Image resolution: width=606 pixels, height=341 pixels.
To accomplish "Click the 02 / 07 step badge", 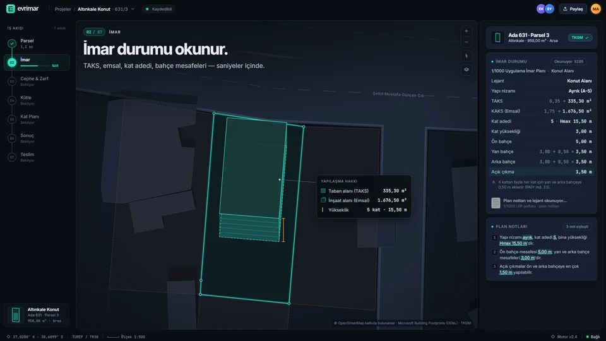I will [94, 32].
